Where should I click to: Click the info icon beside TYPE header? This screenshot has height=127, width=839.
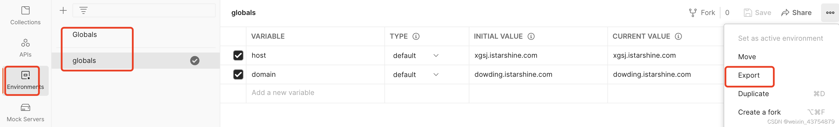(416, 36)
